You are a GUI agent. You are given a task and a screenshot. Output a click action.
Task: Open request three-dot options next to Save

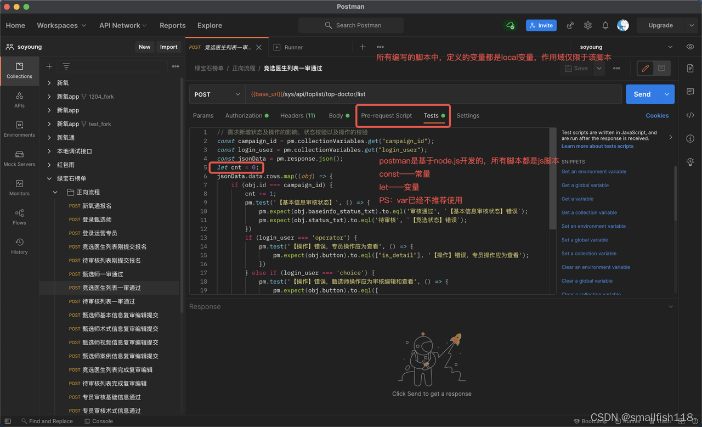pyautogui.click(x=616, y=69)
